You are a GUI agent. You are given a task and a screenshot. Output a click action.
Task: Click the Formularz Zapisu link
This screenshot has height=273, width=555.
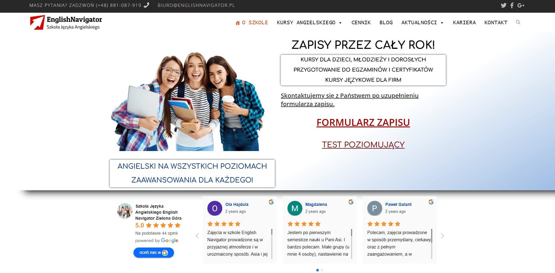(x=363, y=123)
